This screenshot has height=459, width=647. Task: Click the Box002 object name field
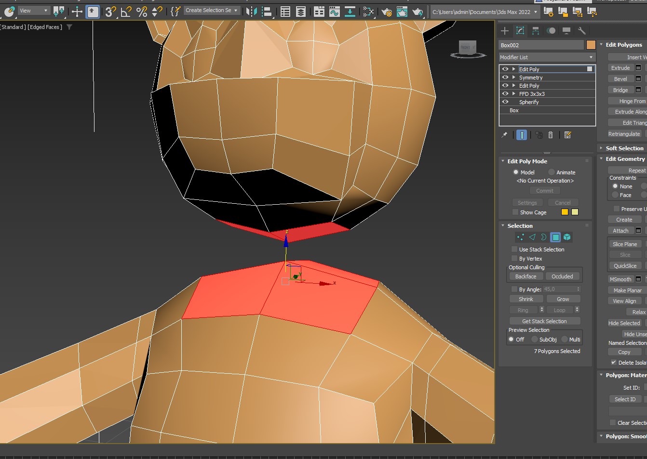pos(541,45)
